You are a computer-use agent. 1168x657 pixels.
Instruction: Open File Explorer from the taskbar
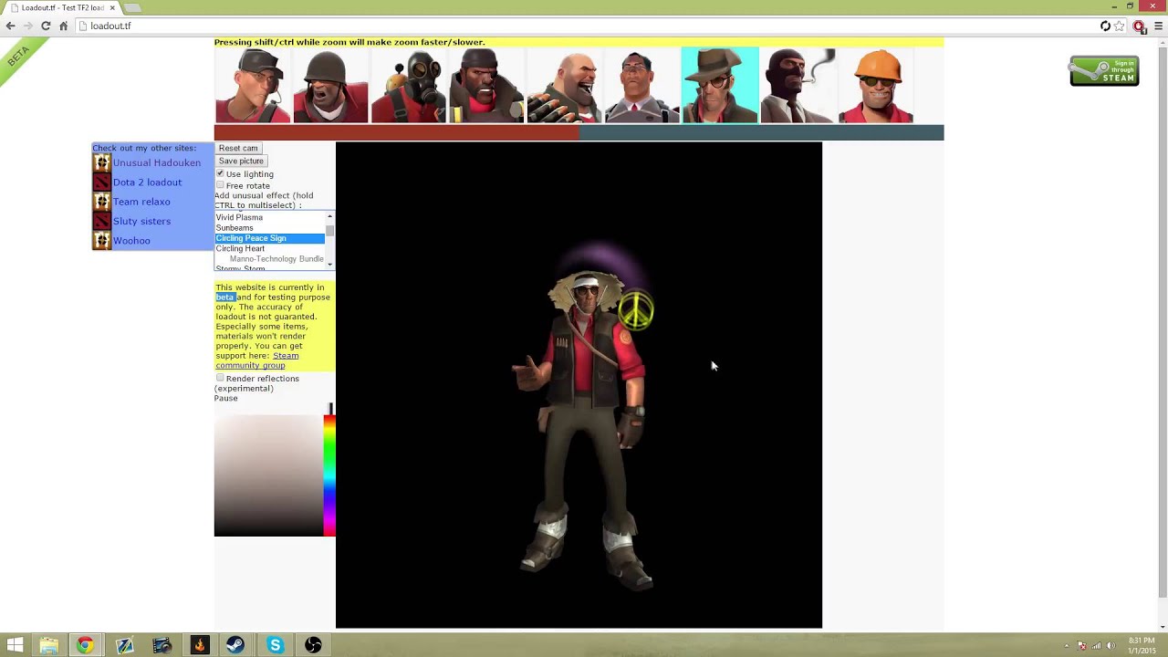(48, 645)
